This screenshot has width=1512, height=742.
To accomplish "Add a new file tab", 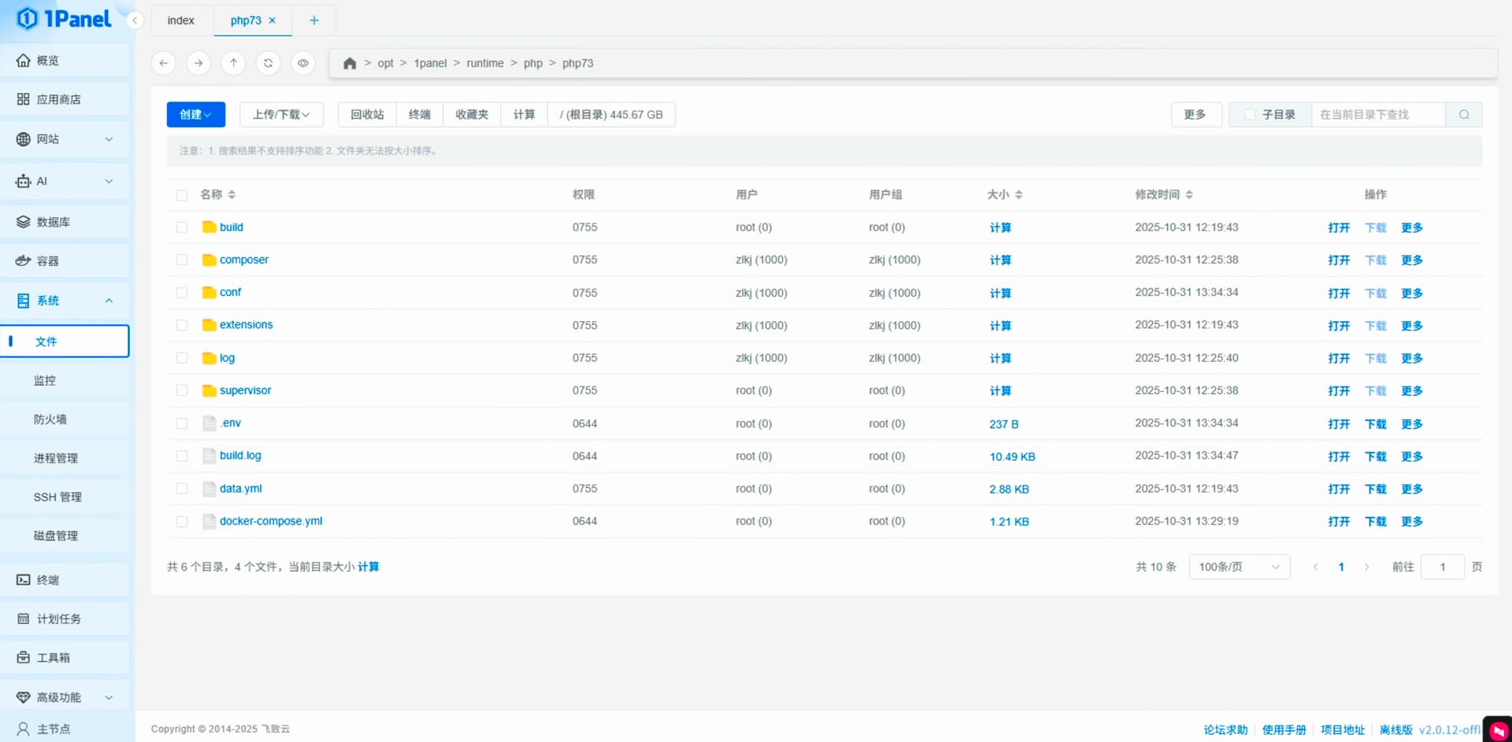I will 313,20.
